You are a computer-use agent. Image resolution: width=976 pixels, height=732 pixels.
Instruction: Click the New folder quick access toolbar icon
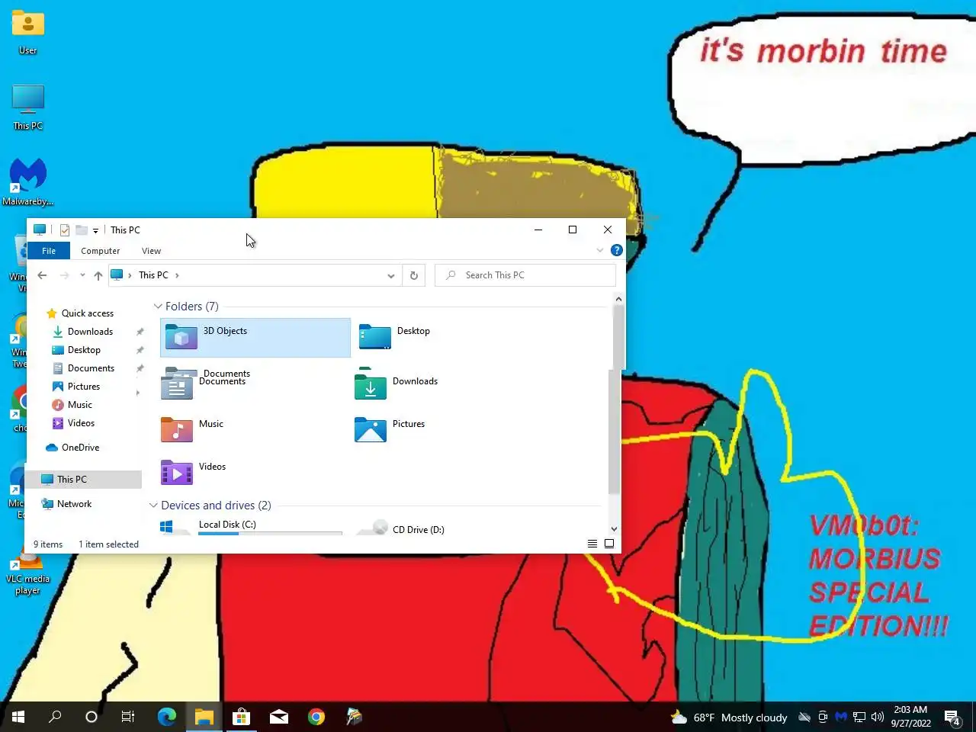click(x=81, y=230)
